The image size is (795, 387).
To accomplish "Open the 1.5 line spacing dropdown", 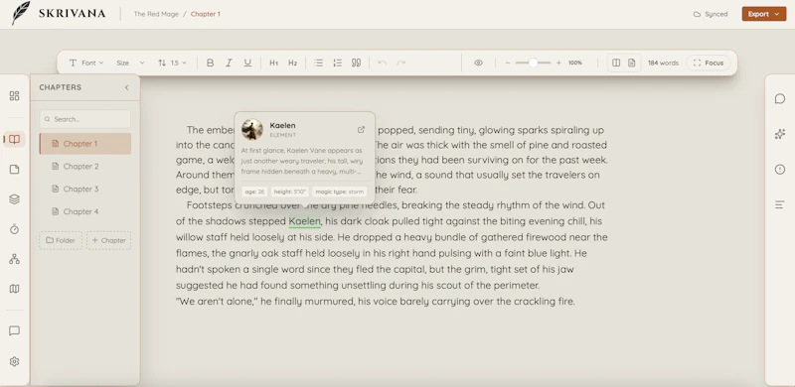I will [x=172, y=63].
